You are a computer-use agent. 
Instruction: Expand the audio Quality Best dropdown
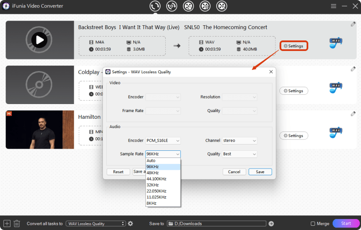pyautogui.click(x=239, y=154)
